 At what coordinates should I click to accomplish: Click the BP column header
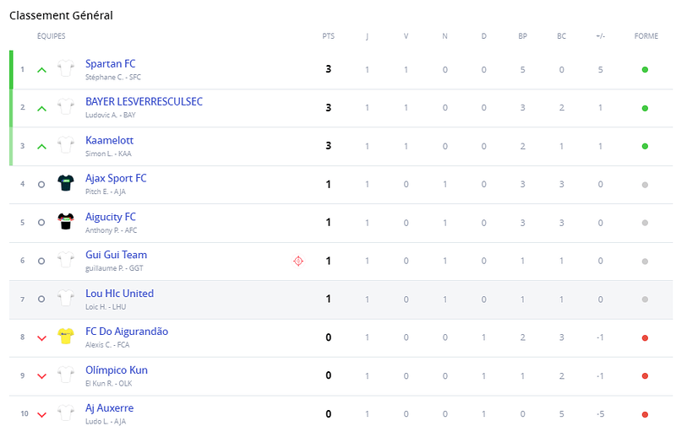522,36
